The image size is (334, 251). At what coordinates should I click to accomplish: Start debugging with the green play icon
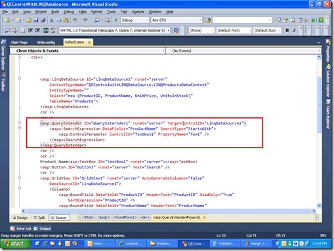coord(116,20)
